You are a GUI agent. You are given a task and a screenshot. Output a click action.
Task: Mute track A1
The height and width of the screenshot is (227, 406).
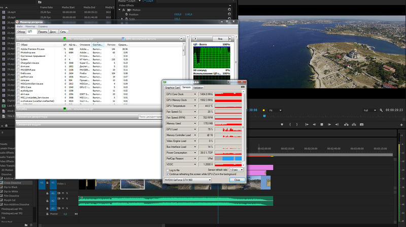point(63,193)
